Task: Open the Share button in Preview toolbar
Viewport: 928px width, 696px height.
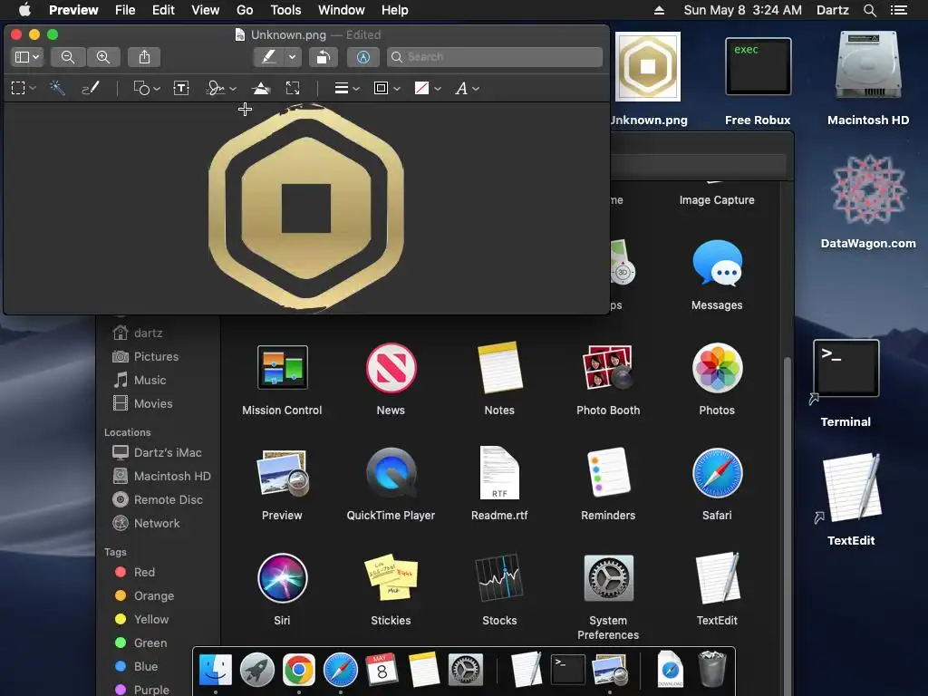Action: coord(144,57)
